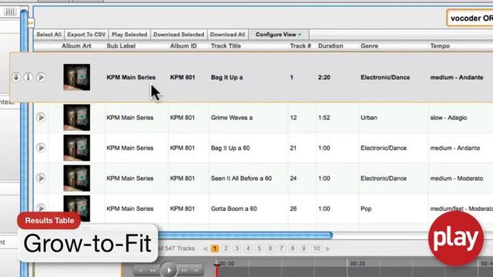Click Download Selected button
This screenshot has height=277, width=493.
[x=179, y=35]
